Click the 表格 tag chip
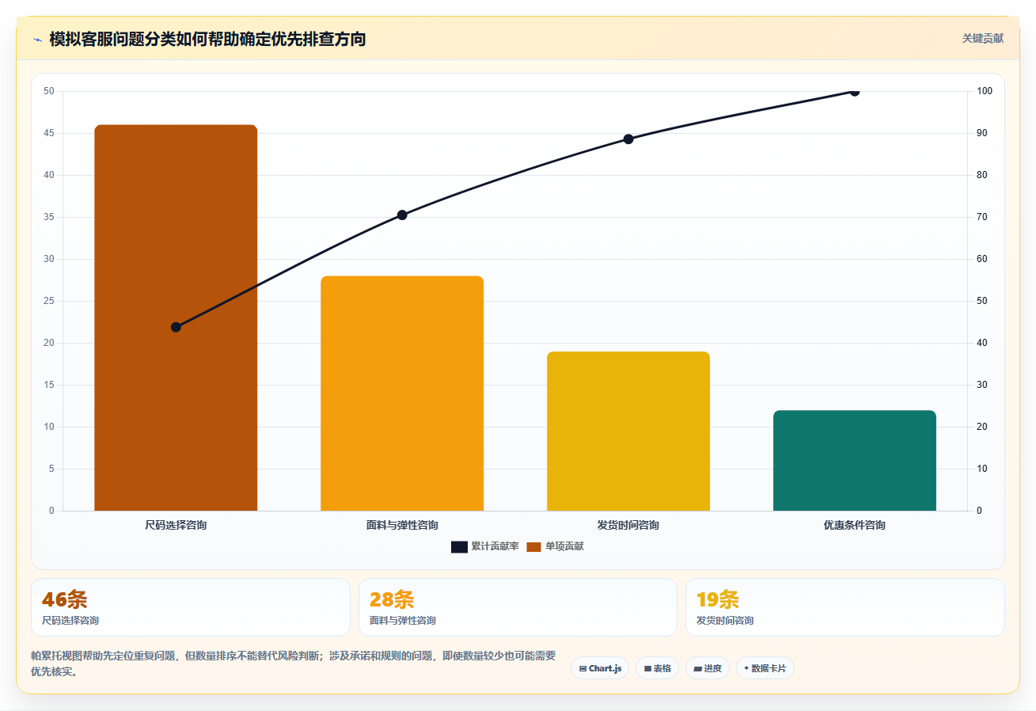Screen dimensions: 1036x711 click(657, 668)
